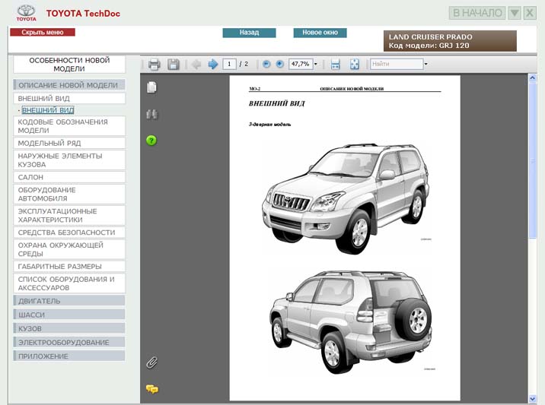The height and width of the screenshot is (405, 545).
Task: Save a copy with the floppy icon
Action: tap(173, 64)
